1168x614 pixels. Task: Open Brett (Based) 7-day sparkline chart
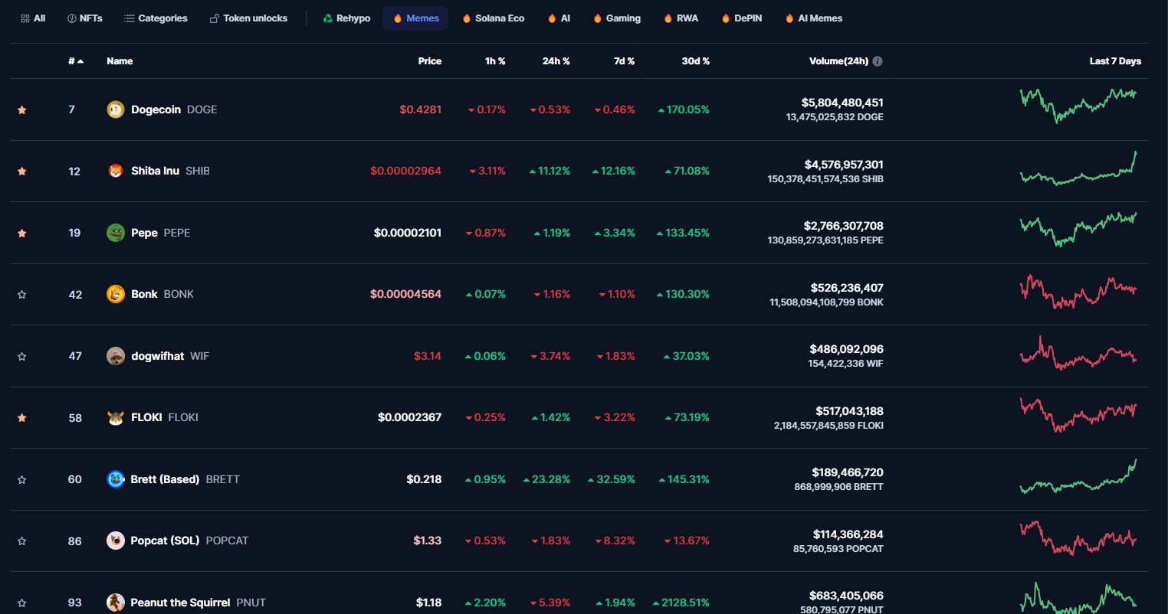(x=1078, y=476)
